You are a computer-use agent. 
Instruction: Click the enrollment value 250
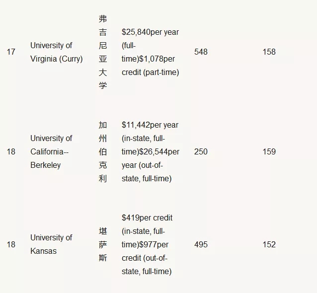tap(201, 152)
